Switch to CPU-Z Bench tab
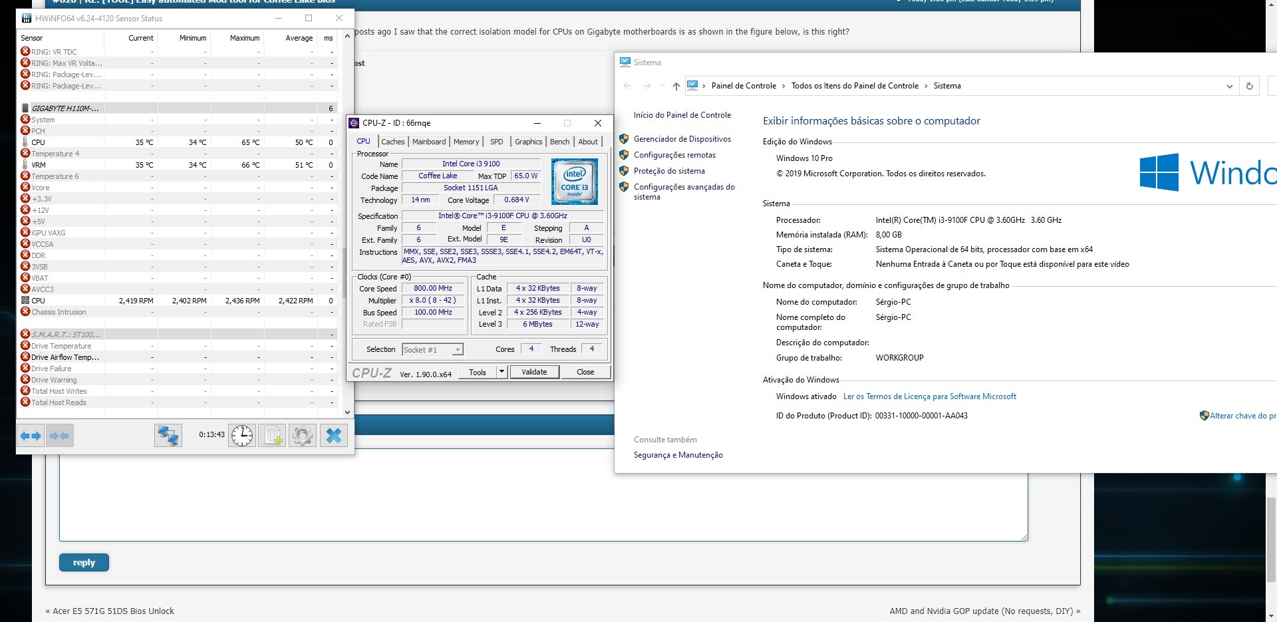The image size is (1277, 622). coord(560,142)
